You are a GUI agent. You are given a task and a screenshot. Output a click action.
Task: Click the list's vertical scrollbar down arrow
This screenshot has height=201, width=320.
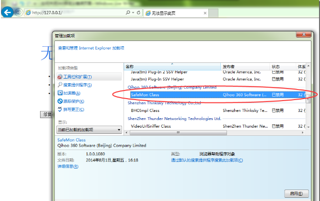click(309, 127)
